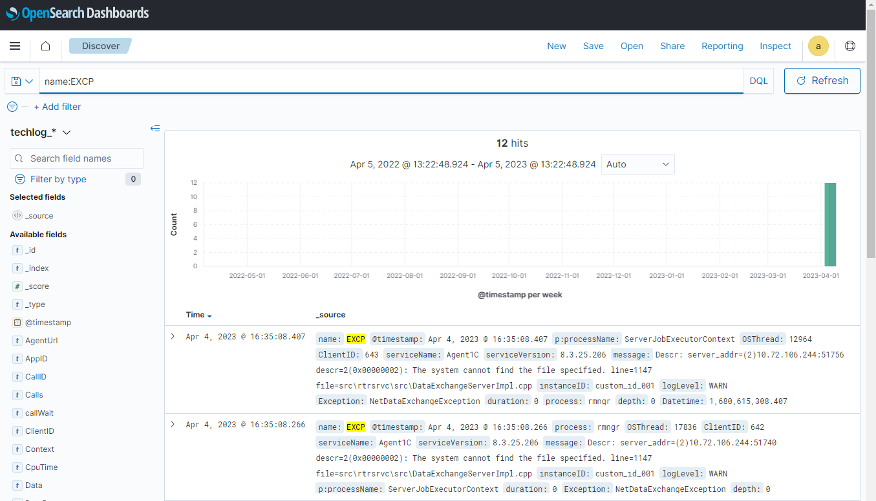Click the OpenSearch Dashboards logo
The width and height of the screenshot is (876, 501).
point(77,14)
